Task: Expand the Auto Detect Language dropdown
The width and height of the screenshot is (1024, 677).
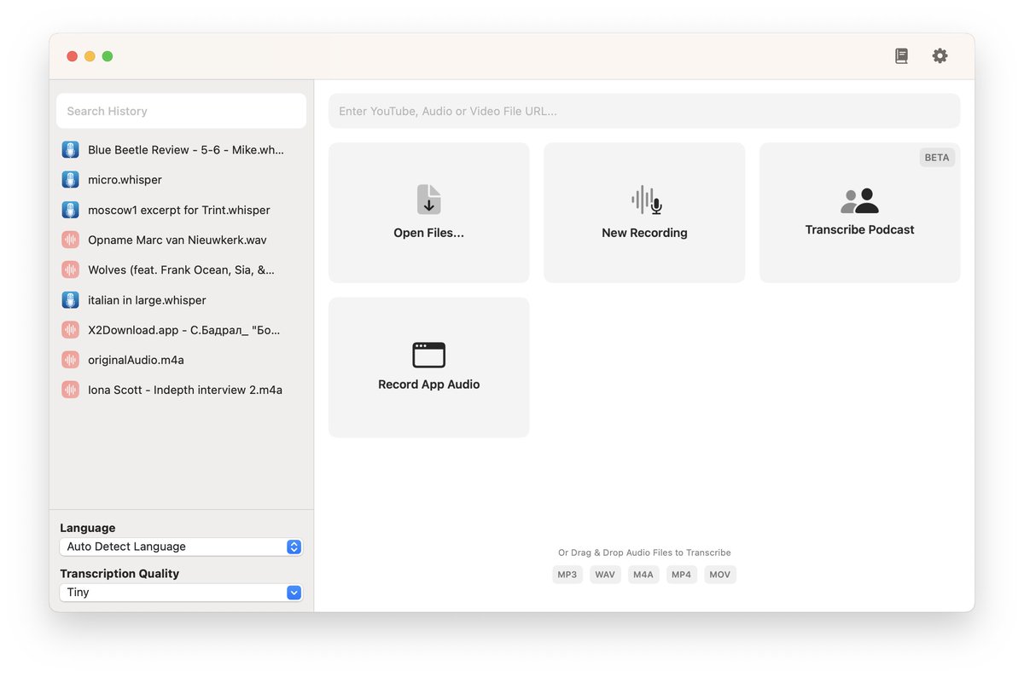Action: click(181, 547)
